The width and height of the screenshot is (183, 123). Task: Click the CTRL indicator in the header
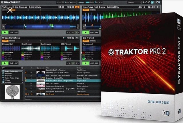[59, 2]
